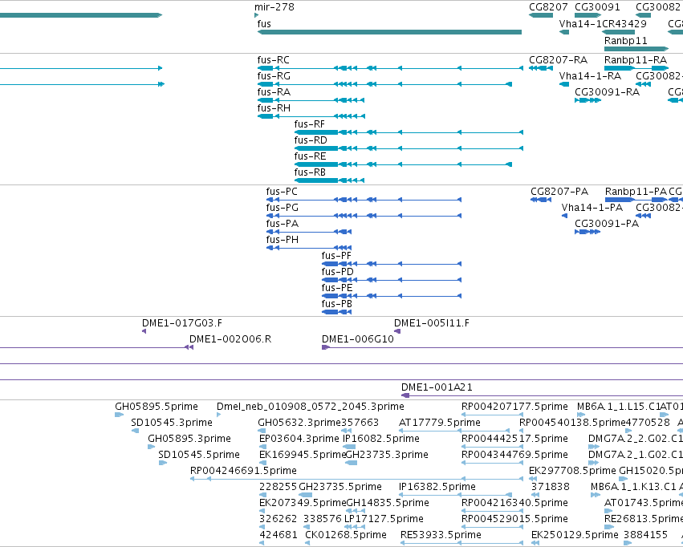Click the GH23735.5prime EST label

point(340,487)
